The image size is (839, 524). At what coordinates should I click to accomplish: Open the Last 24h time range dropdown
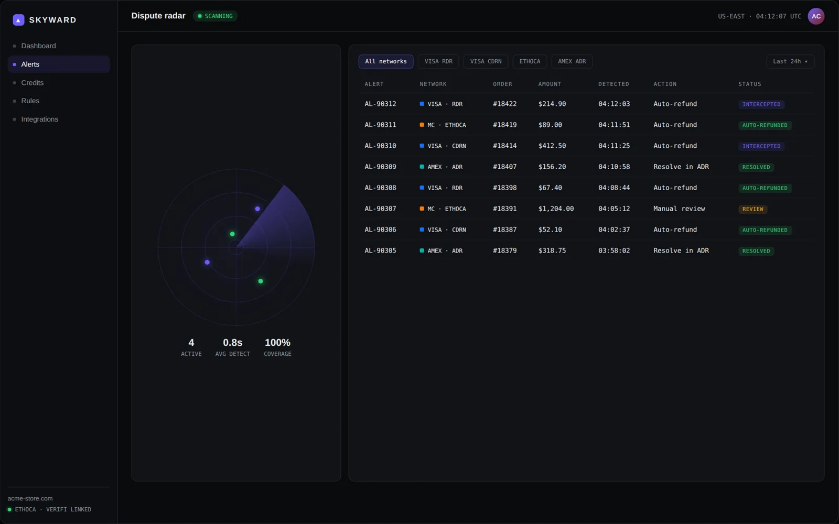point(790,61)
